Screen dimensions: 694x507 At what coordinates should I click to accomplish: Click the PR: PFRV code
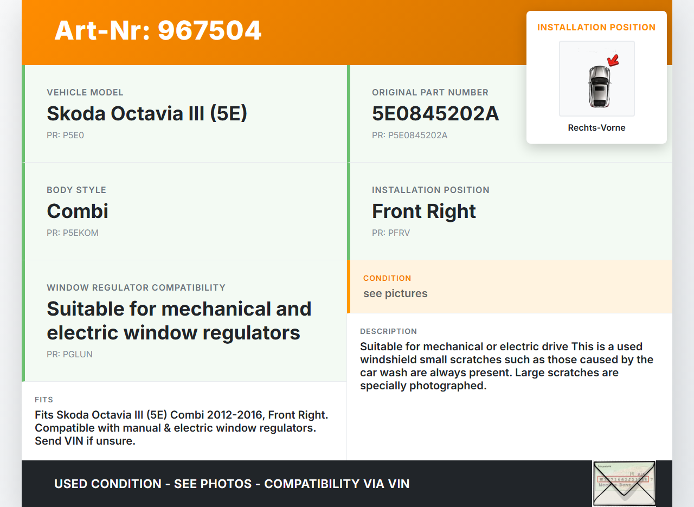391,233
